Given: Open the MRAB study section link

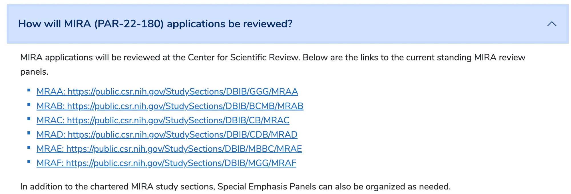Looking at the screenshot, I should [170, 106].
